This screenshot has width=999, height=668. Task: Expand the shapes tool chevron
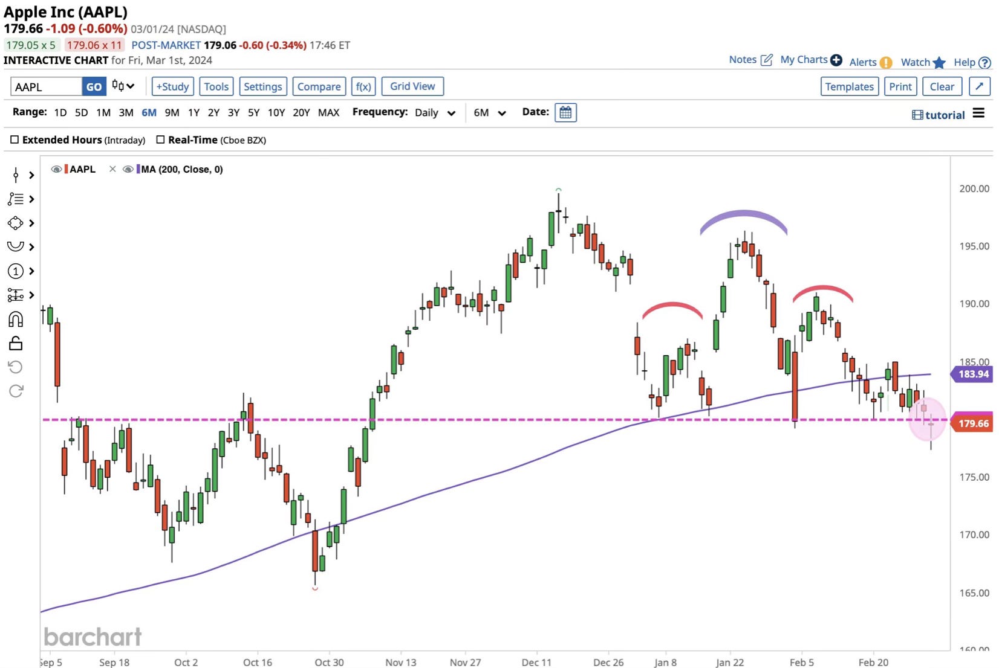tap(31, 223)
